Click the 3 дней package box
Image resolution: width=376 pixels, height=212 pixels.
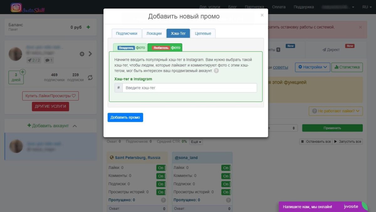tap(16, 77)
